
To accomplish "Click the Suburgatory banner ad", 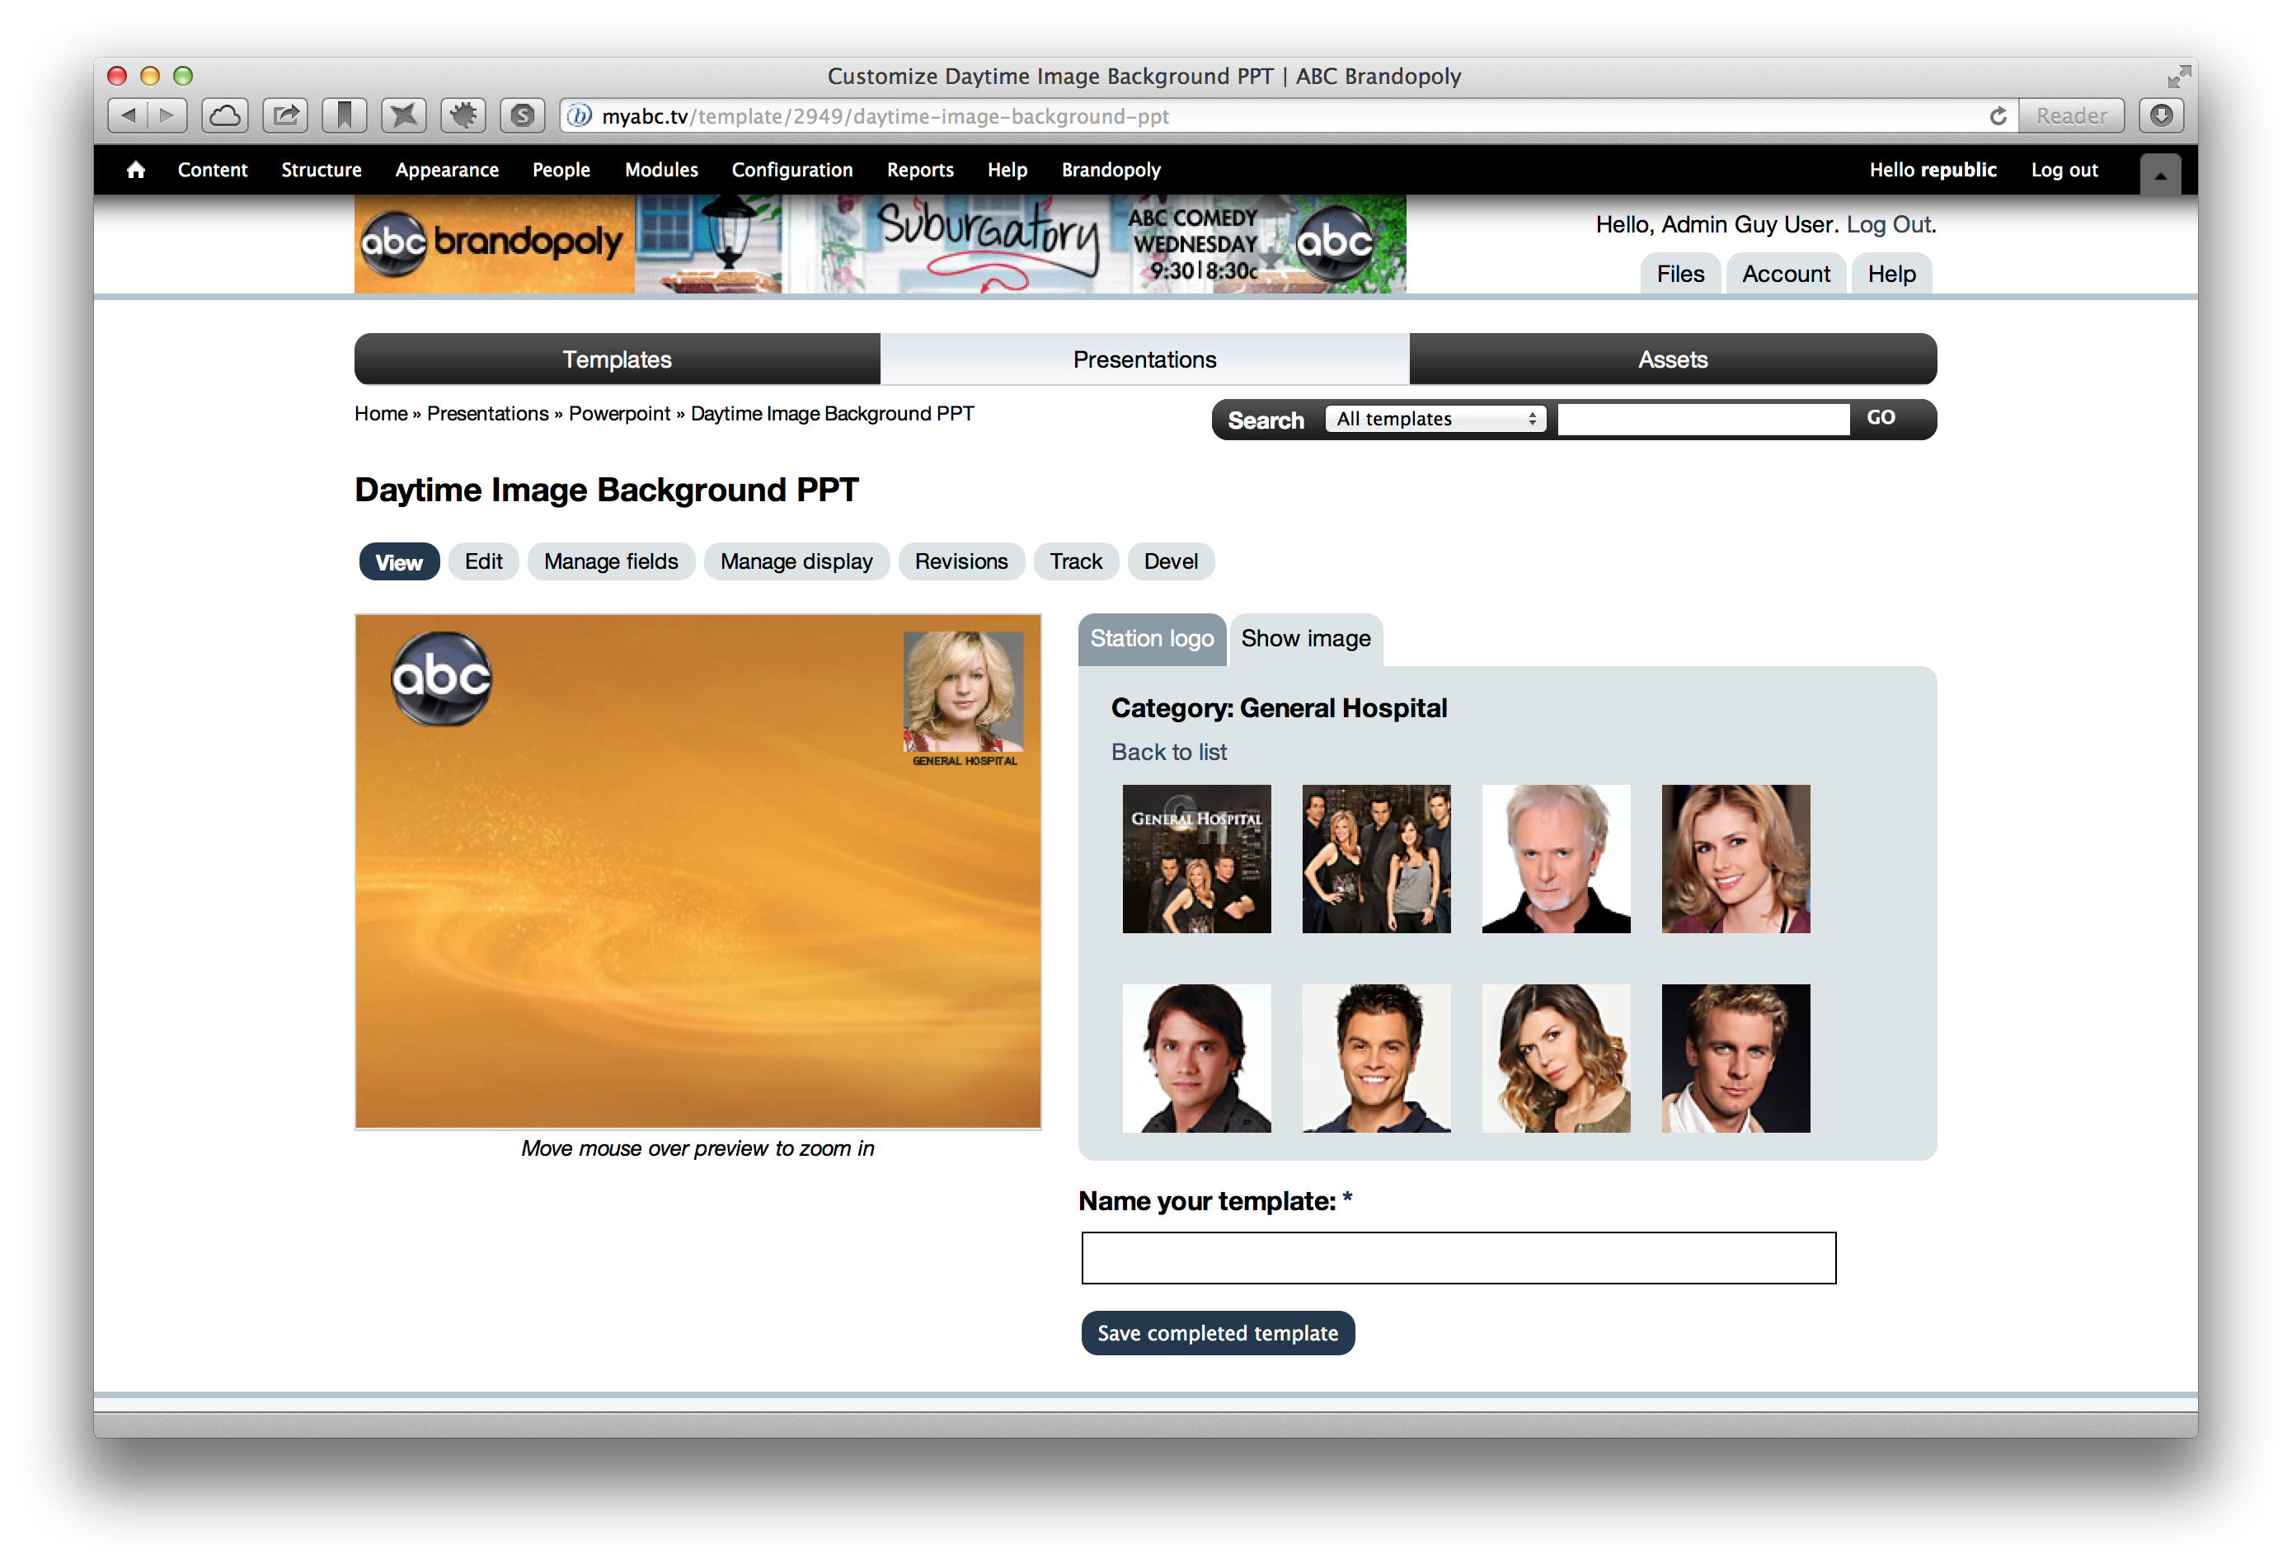I will 1020,242.
